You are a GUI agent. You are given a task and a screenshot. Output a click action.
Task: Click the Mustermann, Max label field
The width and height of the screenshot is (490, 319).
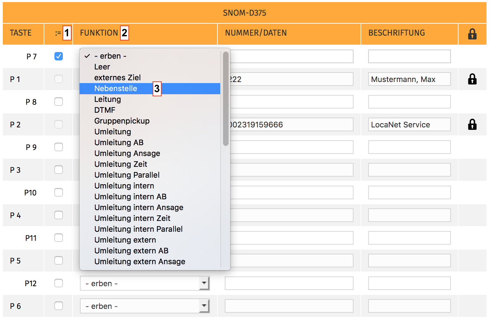click(x=409, y=79)
